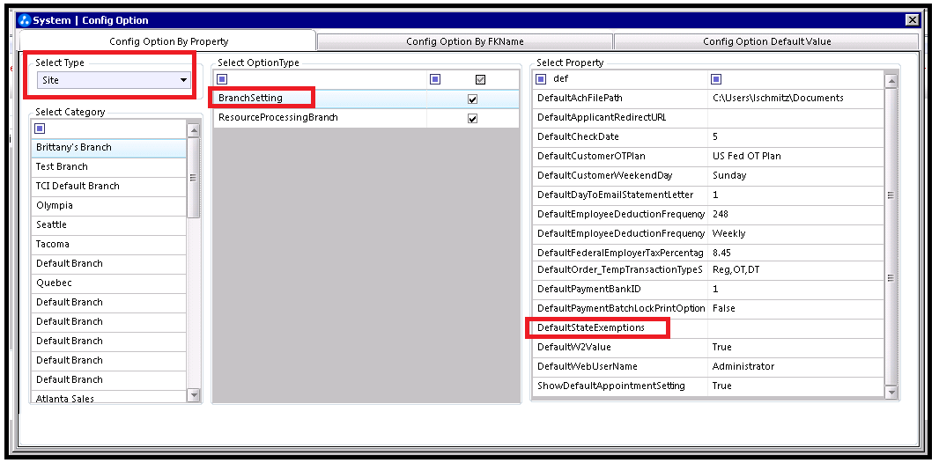The image size is (939, 463).
Task: Click first filter icon in Select OptionType header
Action: [222, 79]
